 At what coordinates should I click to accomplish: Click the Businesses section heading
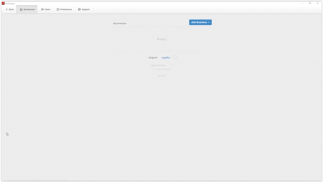pos(120,23)
